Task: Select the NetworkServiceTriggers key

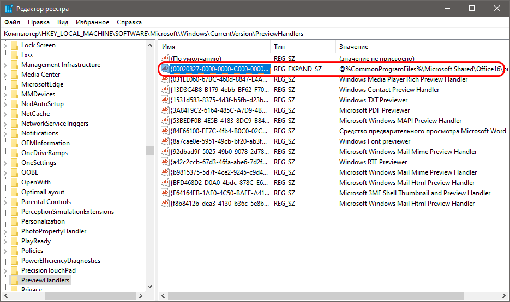Action: (55, 124)
